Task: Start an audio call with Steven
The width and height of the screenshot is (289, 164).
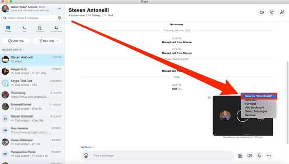Action: [272, 12]
